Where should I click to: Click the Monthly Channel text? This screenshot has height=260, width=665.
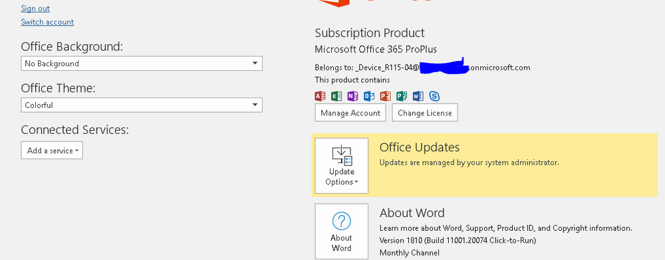pyautogui.click(x=409, y=253)
